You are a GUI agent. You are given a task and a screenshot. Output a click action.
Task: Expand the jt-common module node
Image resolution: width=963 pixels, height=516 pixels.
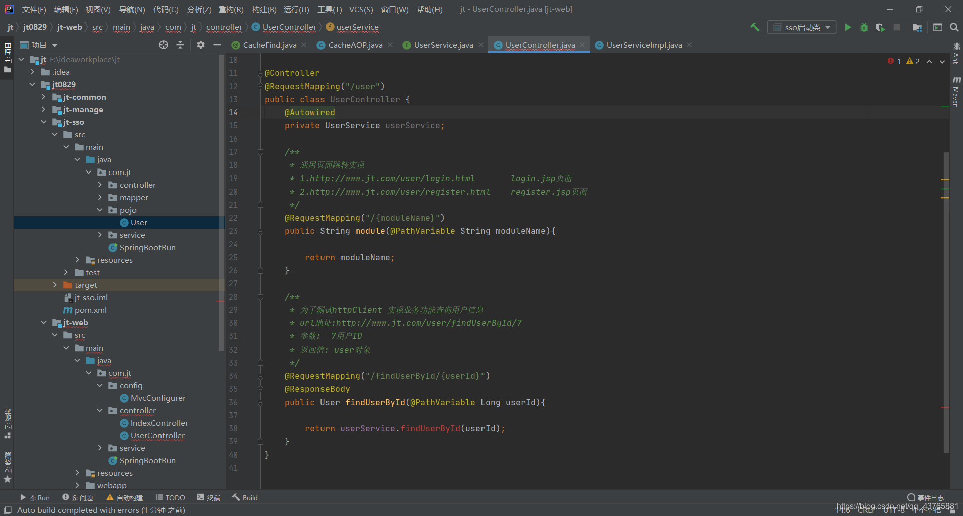[x=43, y=97]
